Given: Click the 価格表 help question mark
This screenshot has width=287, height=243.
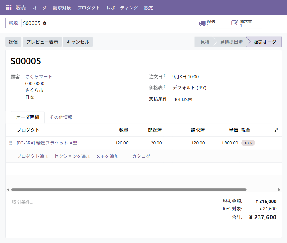Looking at the screenshot, I should tap(165, 86).
